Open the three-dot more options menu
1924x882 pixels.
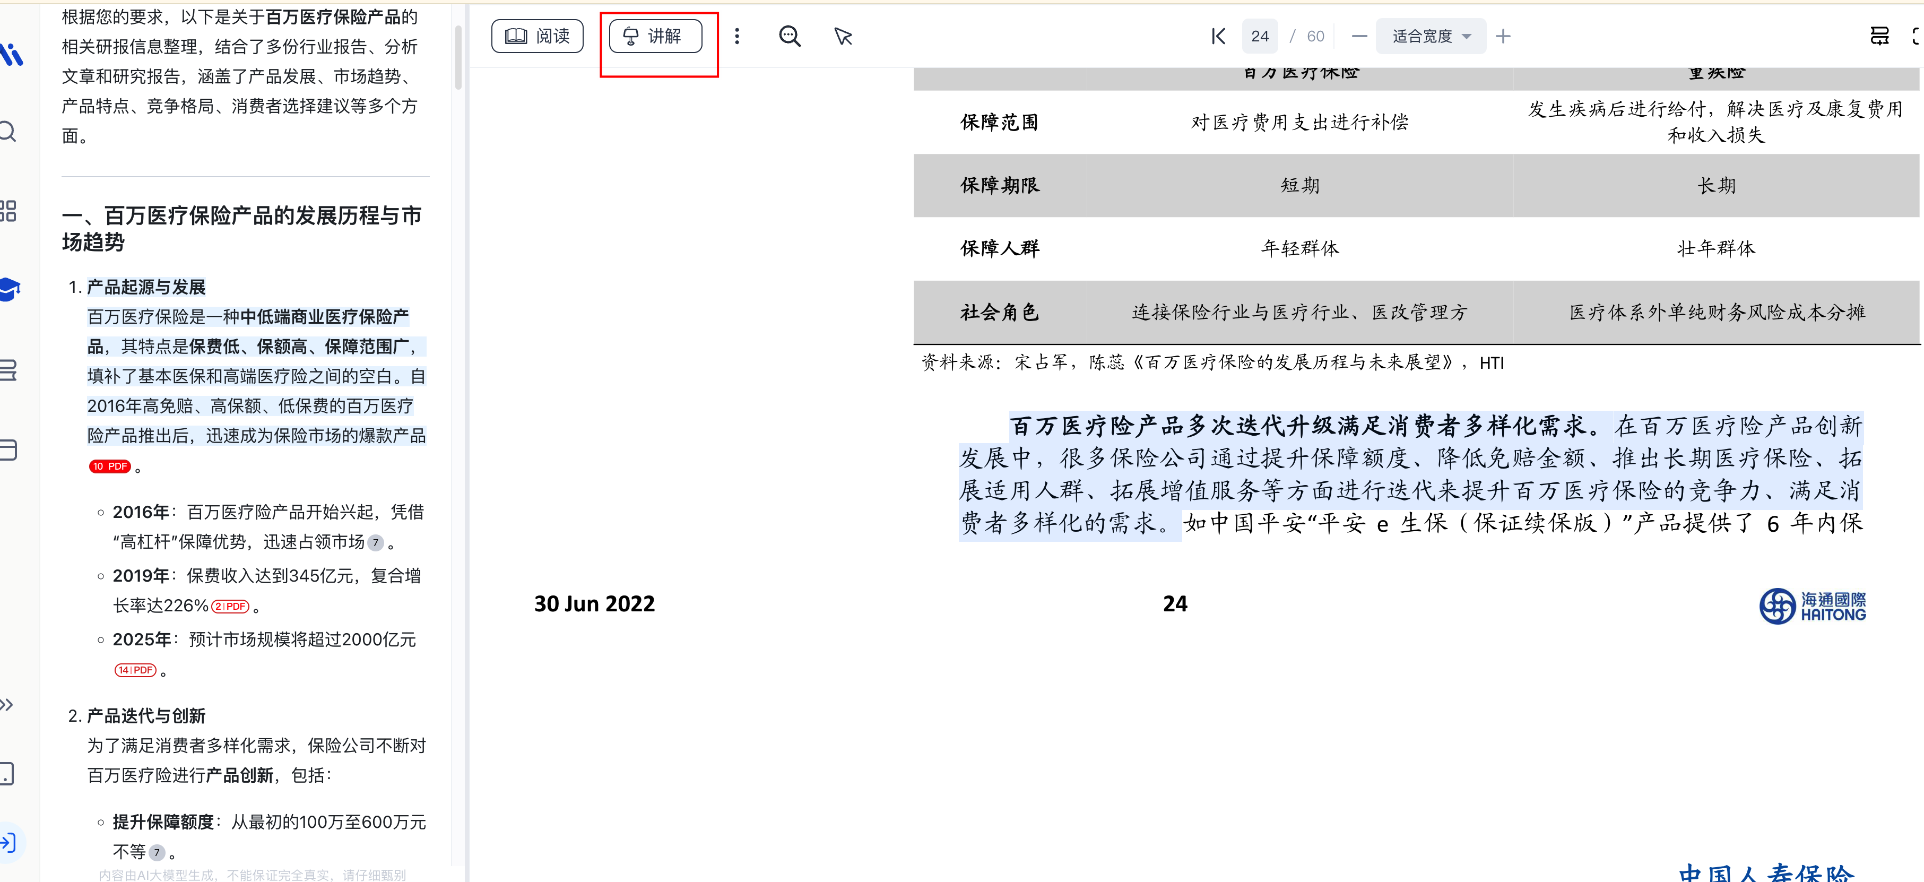point(736,36)
